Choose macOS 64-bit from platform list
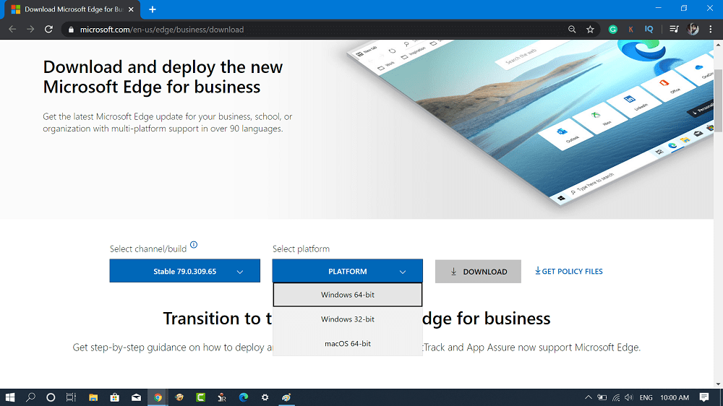The image size is (723, 406). click(x=347, y=343)
